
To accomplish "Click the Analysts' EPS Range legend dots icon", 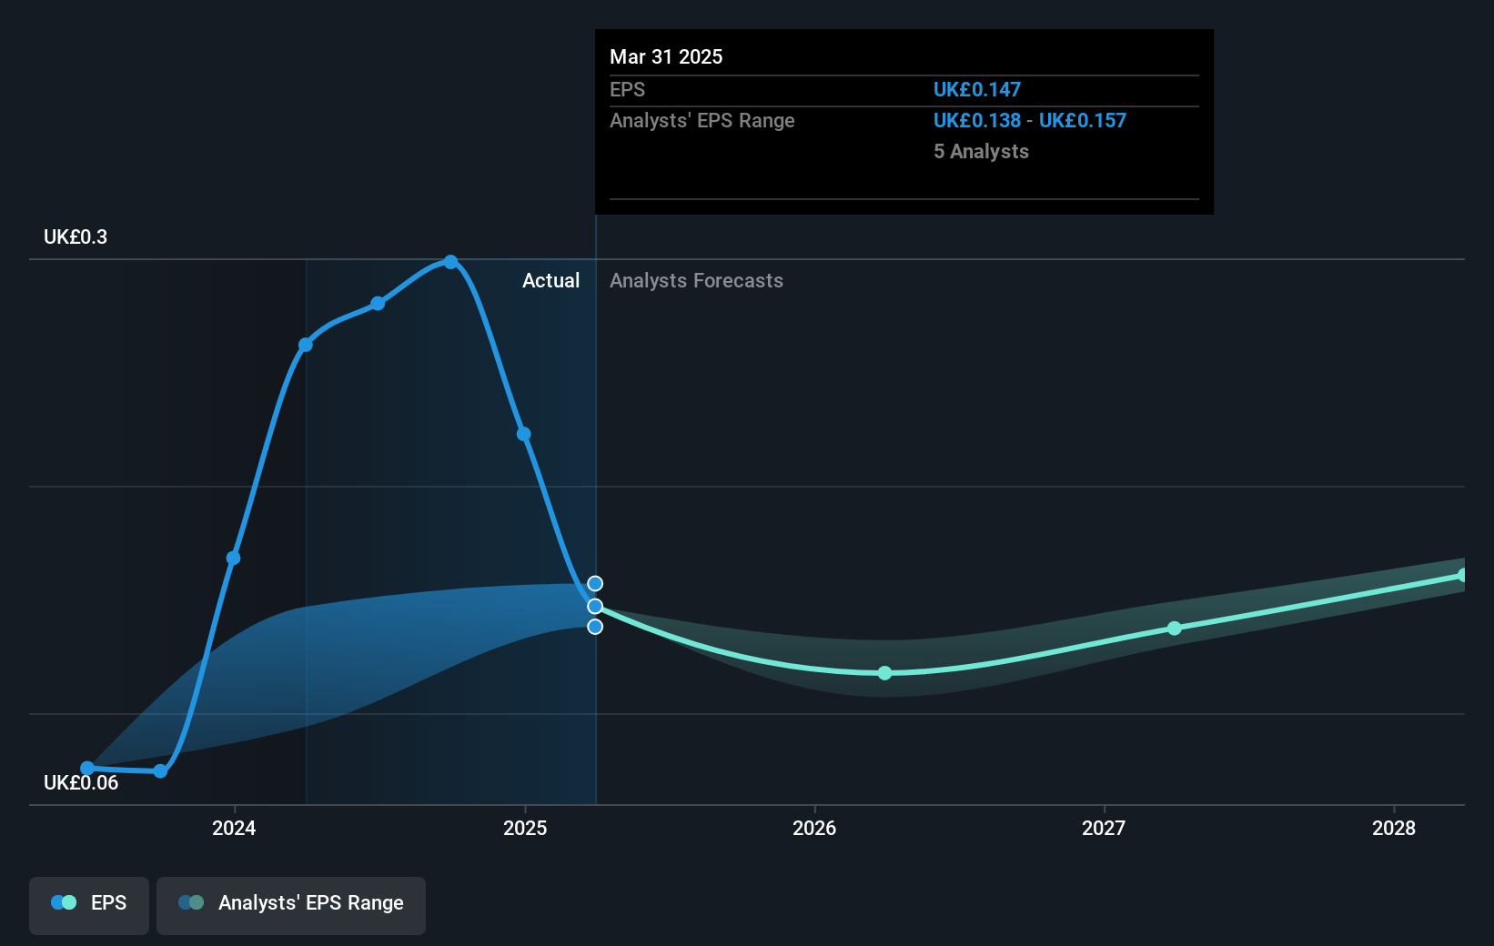I will pos(191,902).
